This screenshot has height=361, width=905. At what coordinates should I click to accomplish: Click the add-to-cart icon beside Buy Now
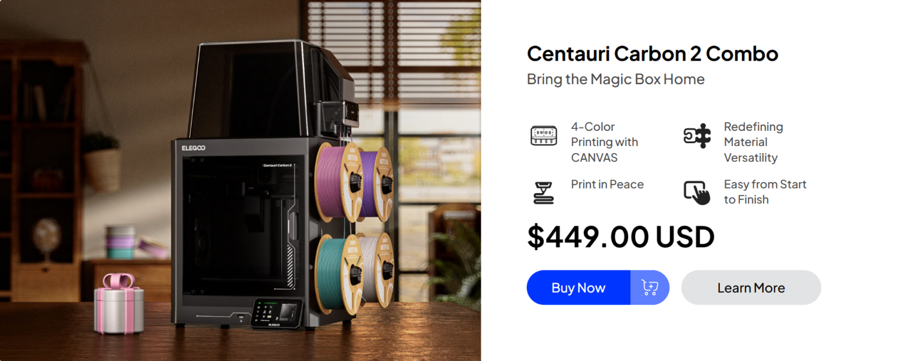tap(650, 287)
